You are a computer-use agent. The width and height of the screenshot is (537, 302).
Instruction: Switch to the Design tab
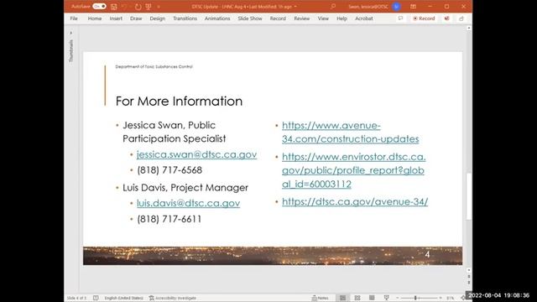[157, 18]
